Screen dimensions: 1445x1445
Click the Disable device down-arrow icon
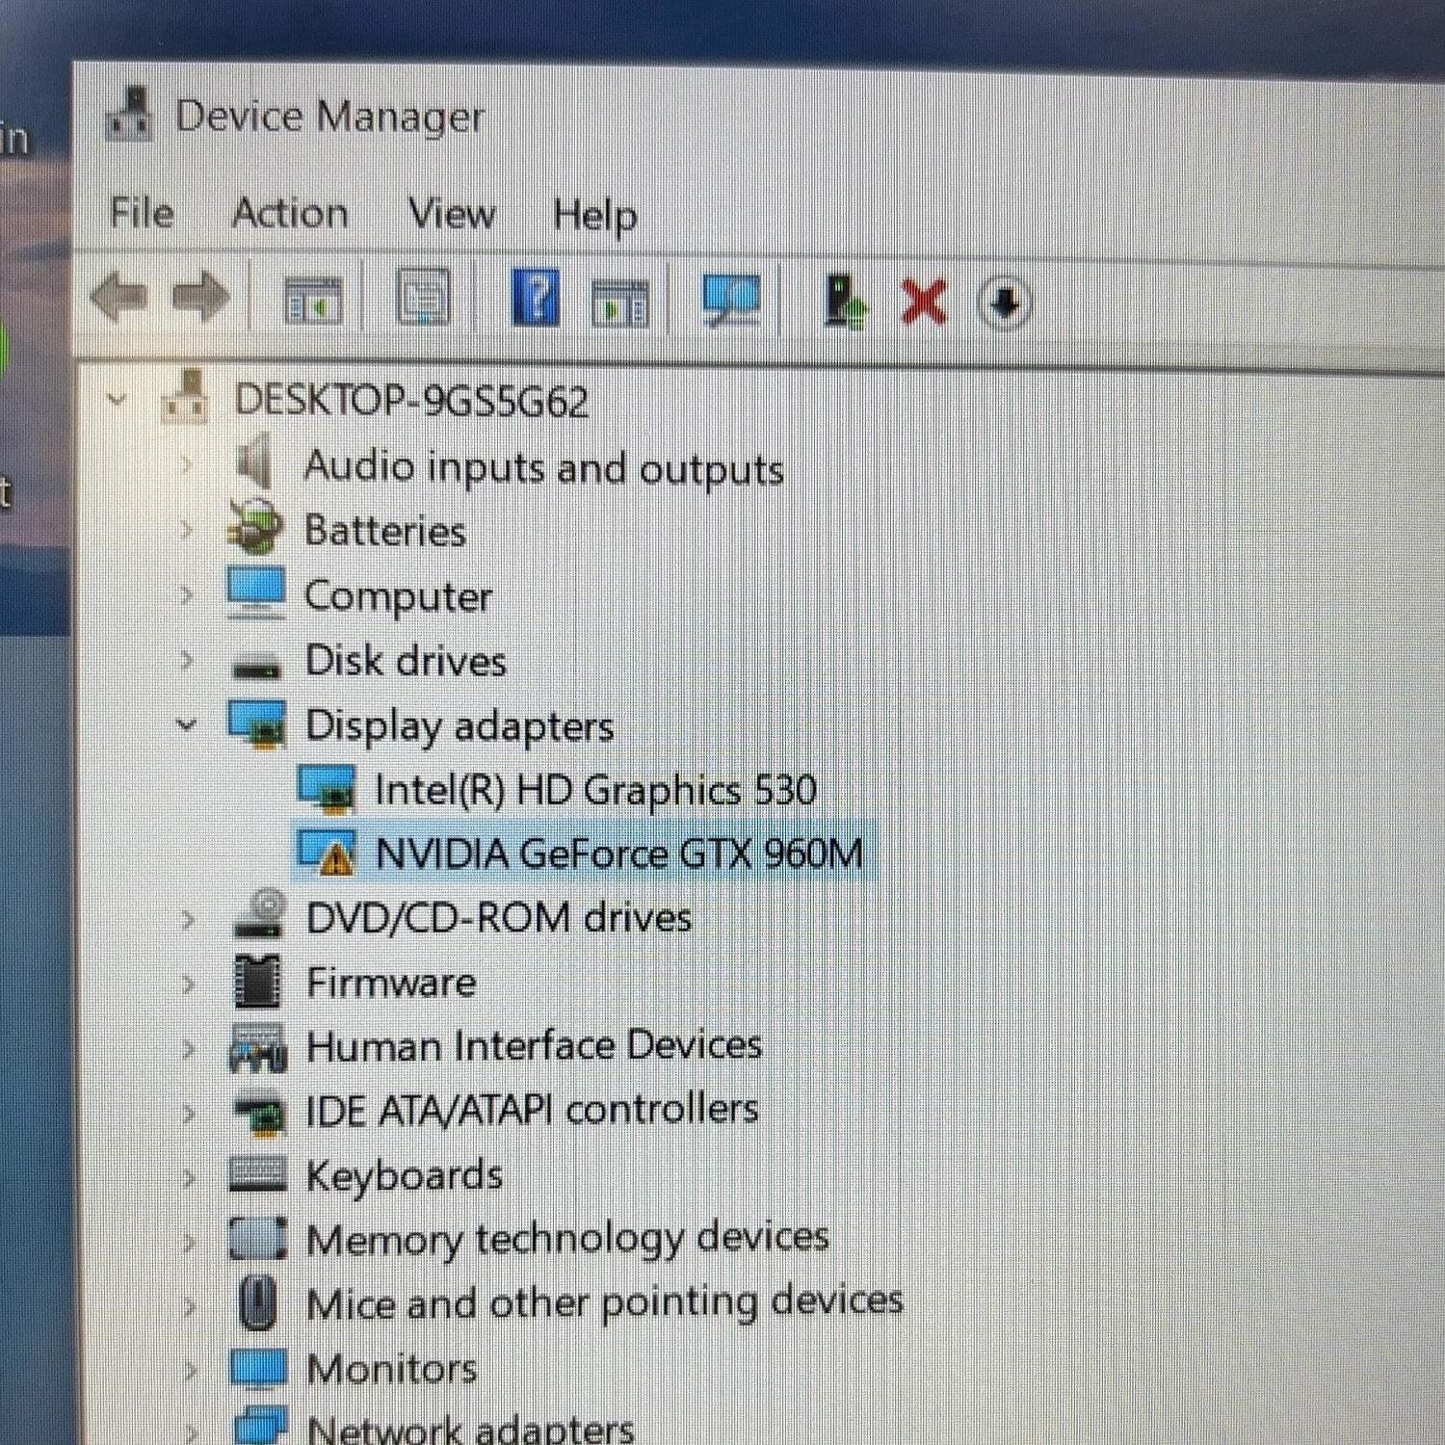click(1005, 303)
